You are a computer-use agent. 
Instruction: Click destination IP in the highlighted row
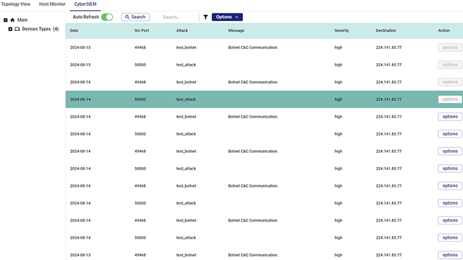point(389,99)
